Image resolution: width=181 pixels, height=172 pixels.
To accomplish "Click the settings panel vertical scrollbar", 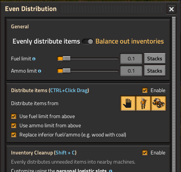I will (174, 94).
